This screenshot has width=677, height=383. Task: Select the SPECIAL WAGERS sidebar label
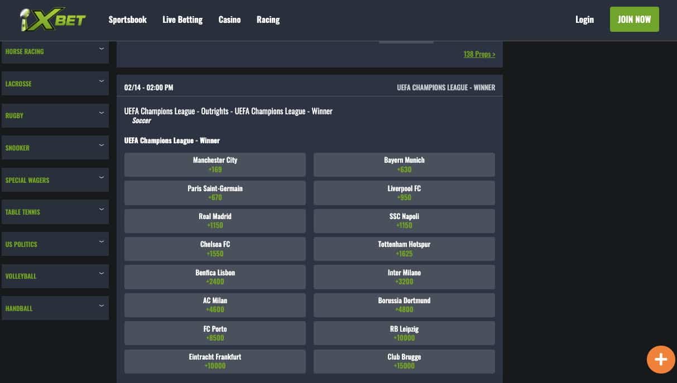[27, 180]
